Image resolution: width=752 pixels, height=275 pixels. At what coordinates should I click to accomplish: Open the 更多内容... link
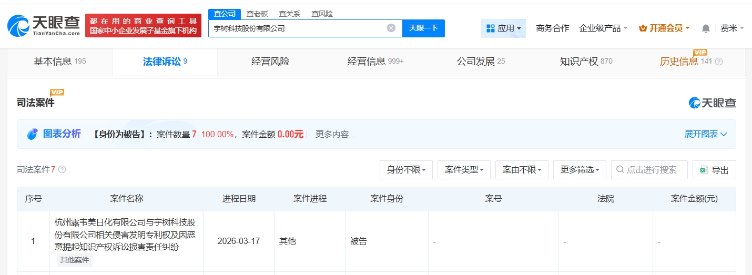click(335, 134)
